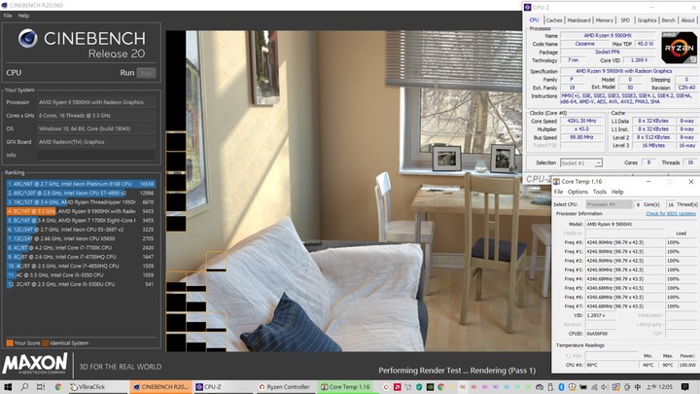
Task: Switch to Bench tab in CPU-Z
Action: click(668, 20)
